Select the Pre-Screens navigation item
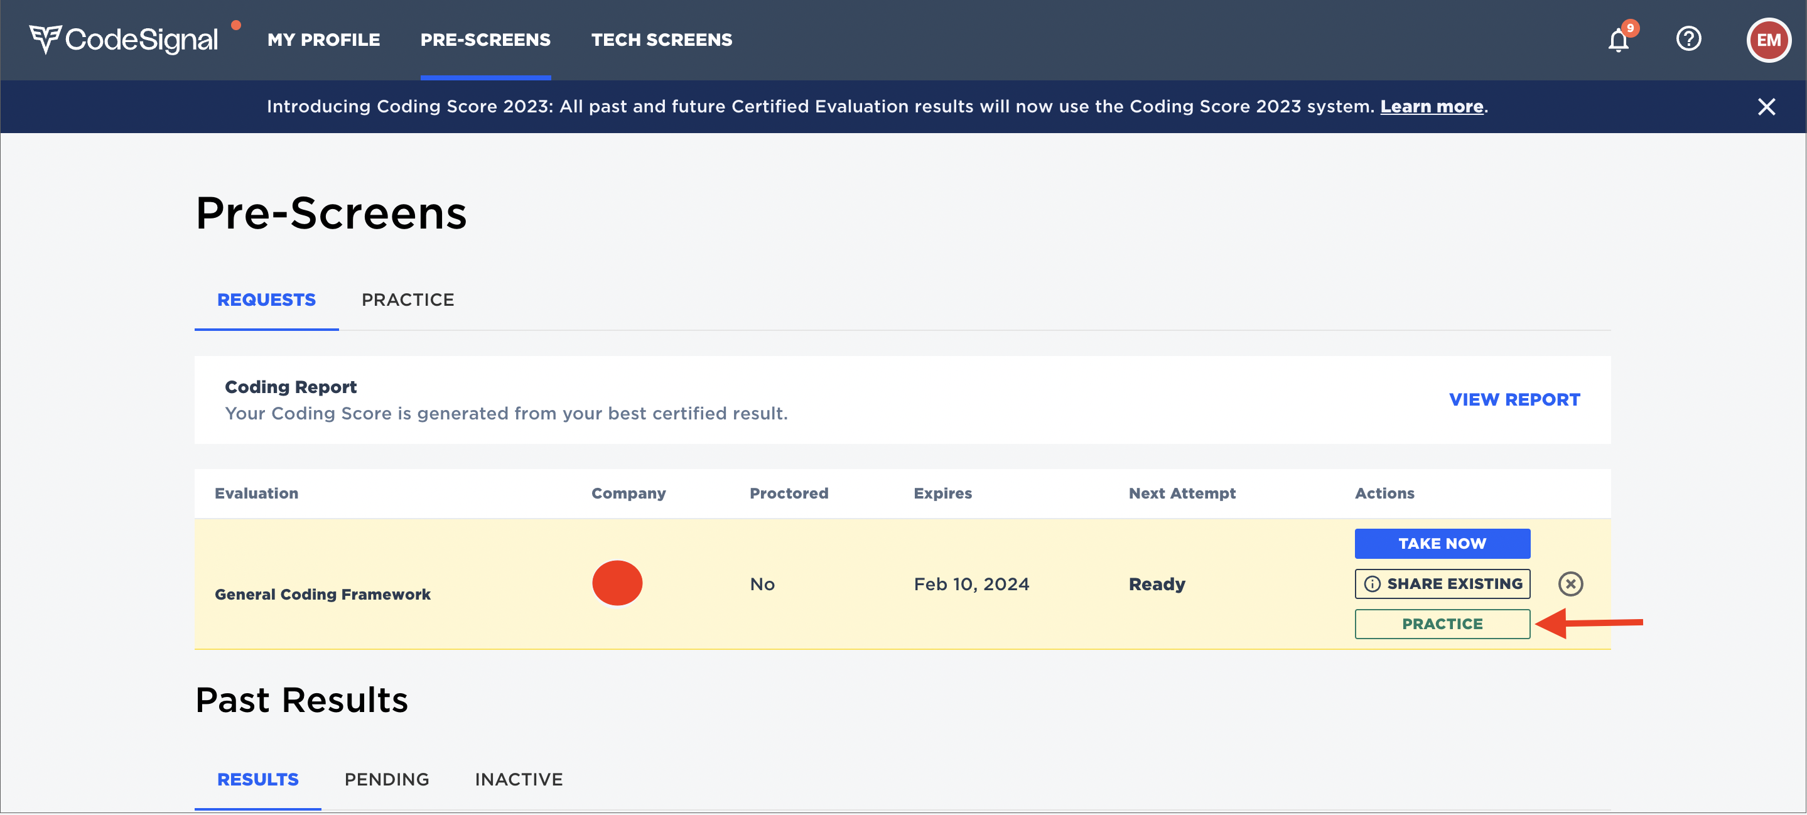 coord(485,40)
